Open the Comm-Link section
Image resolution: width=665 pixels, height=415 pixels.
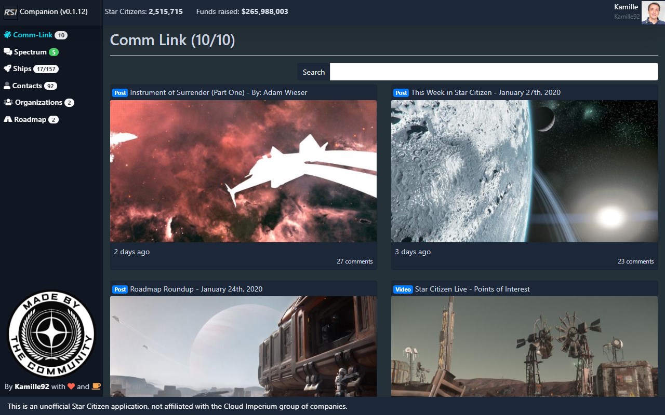point(33,35)
